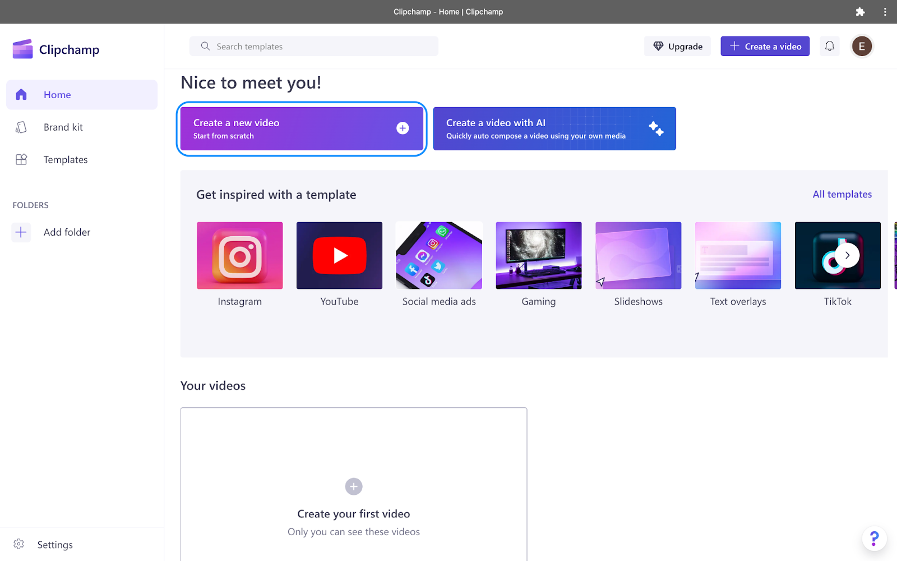Image resolution: width=897 pixels, height=561 pixels.
Task: Open the Social media ads template thumbnail
Action: [439, 256]
